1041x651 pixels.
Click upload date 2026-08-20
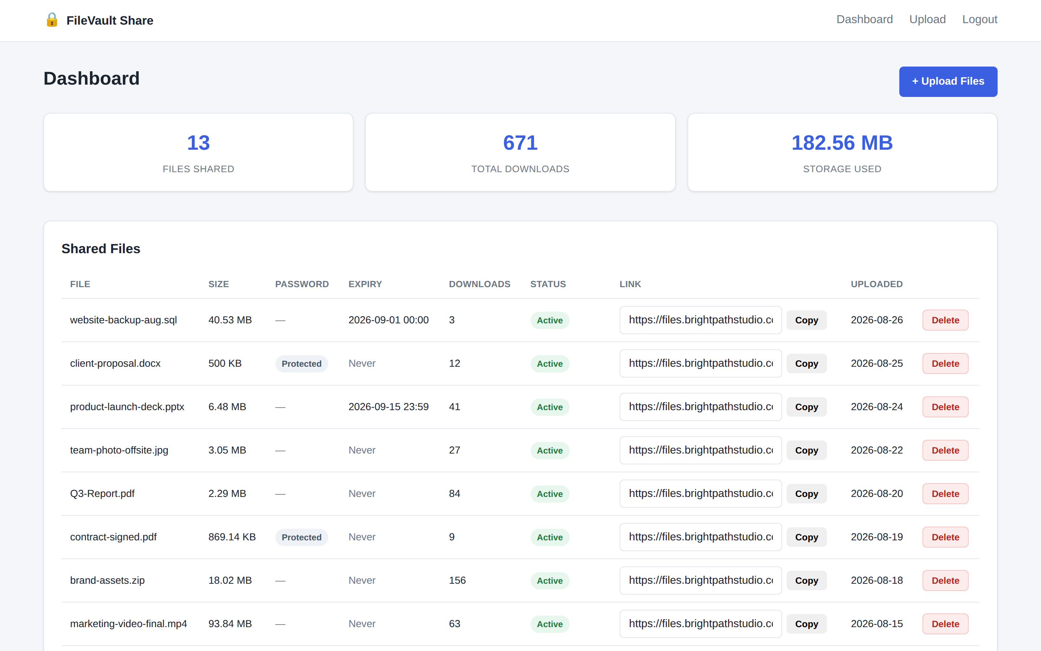(876, 494)
